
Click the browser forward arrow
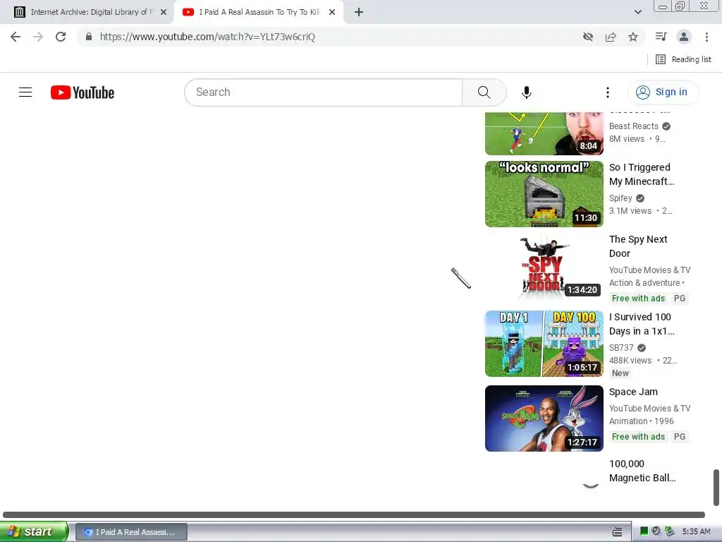coord(38,37)
